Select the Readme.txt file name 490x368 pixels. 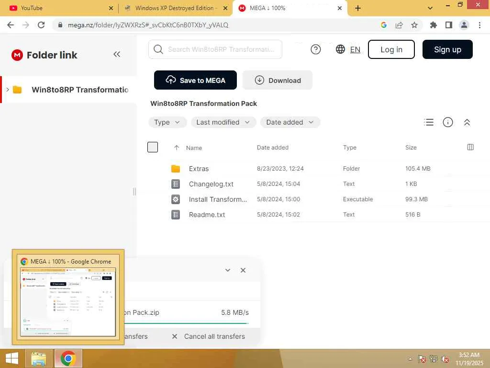tap(207, 215)
